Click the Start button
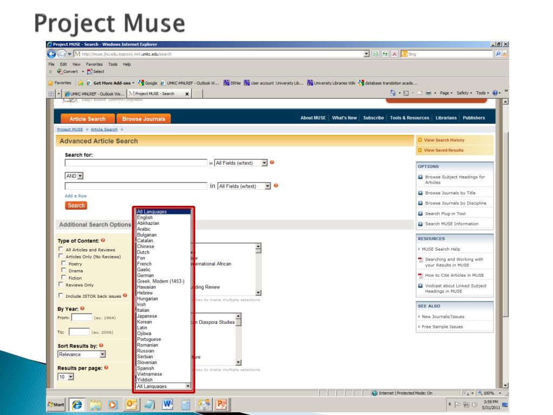 pos(56,404)
